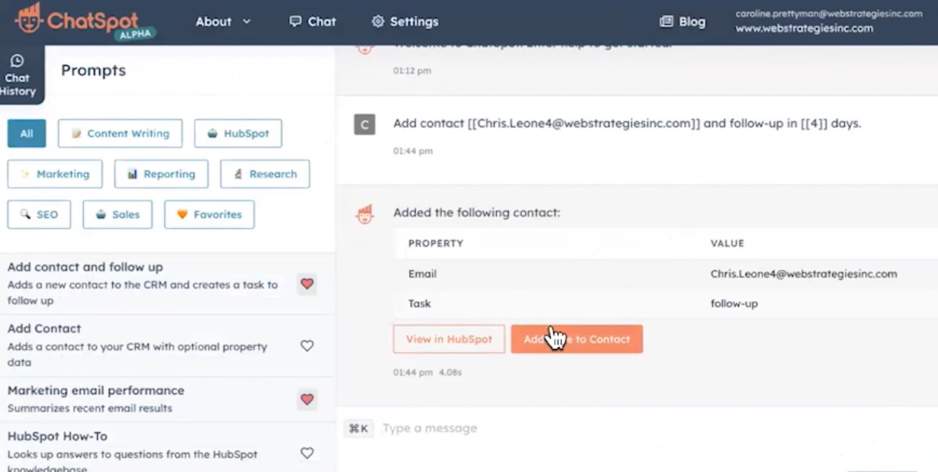Click the user avatar C icon
Image resolution: width=938 pixels, height=472 pixels.
coord(365,124)
